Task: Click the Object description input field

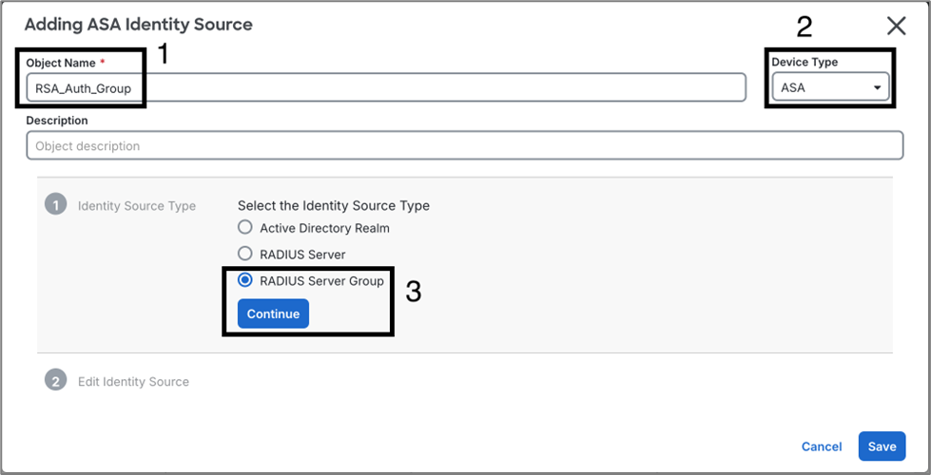Action: pos(464,145)
